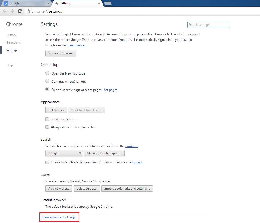Click the wrench icon on the Settings tab
Screen dimensions: 260x223
click(56, 3)
